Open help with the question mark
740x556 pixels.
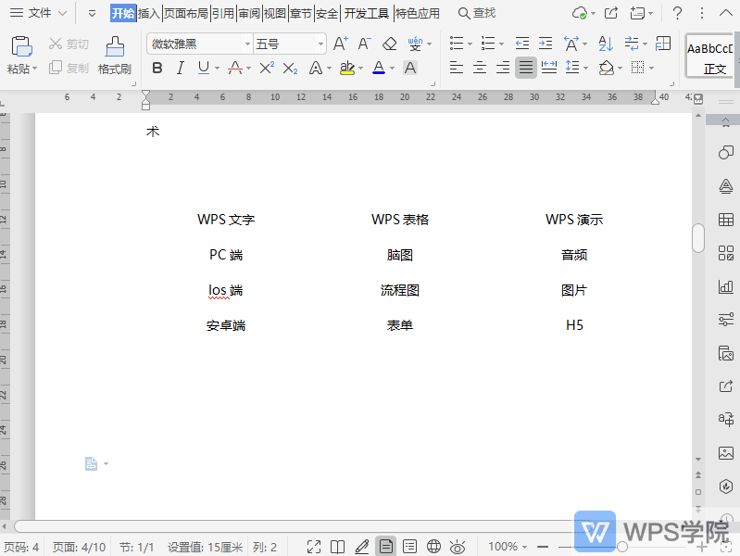(677, 13)
